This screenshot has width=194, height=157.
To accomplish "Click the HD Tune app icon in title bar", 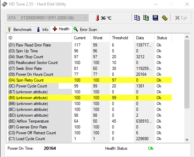I will coord(4,4).
